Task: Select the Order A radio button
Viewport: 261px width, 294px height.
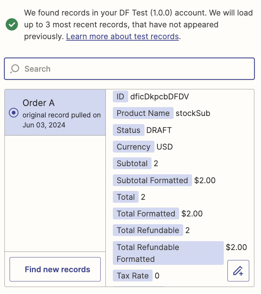Action: (14, 113)
